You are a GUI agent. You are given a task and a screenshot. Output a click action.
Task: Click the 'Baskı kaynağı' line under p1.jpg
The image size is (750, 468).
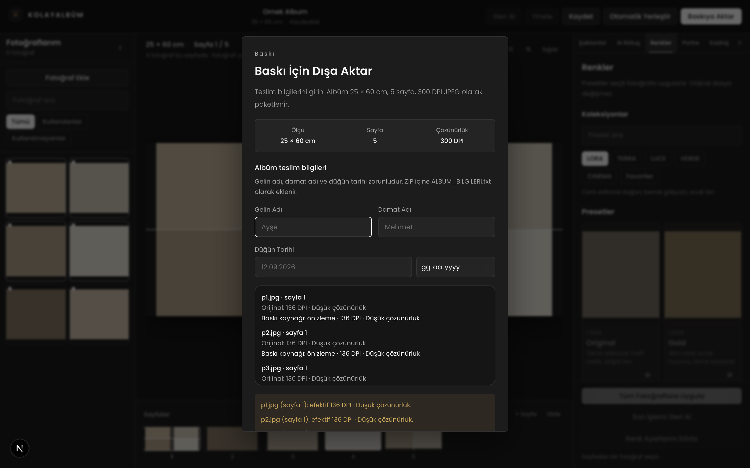340,318
